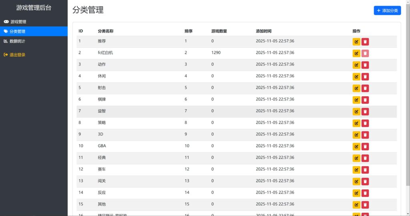
Task: Open the 游戏管理 sidebar menu
Action: pos(18,22)
